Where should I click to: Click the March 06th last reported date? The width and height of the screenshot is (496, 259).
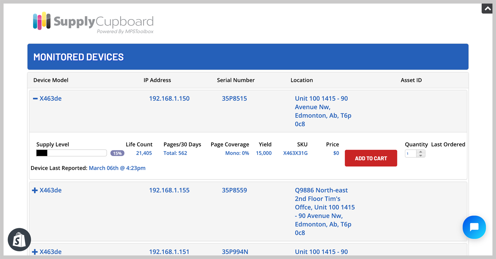(117, 168)
